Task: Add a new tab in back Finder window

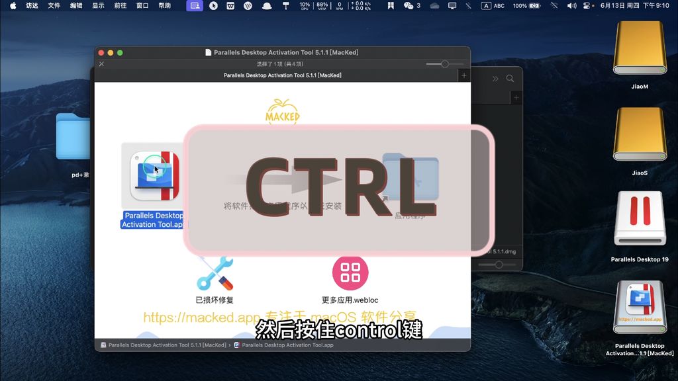Action: point(516,98)
